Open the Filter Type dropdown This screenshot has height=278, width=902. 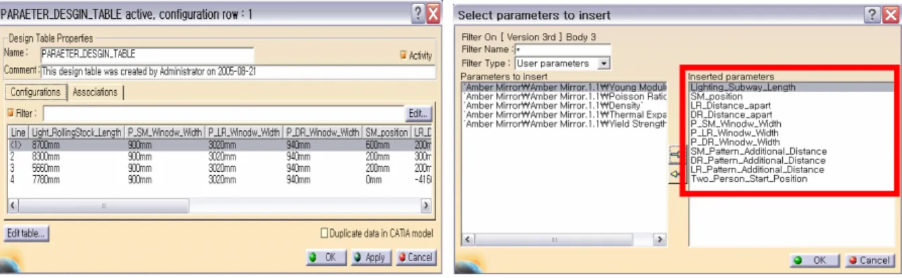pyautogui.click(x=604, y=63)
